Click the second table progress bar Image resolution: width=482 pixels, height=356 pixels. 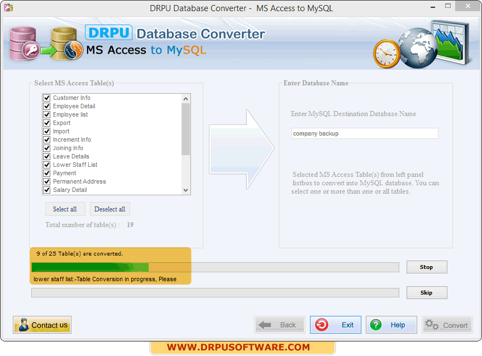215,293
